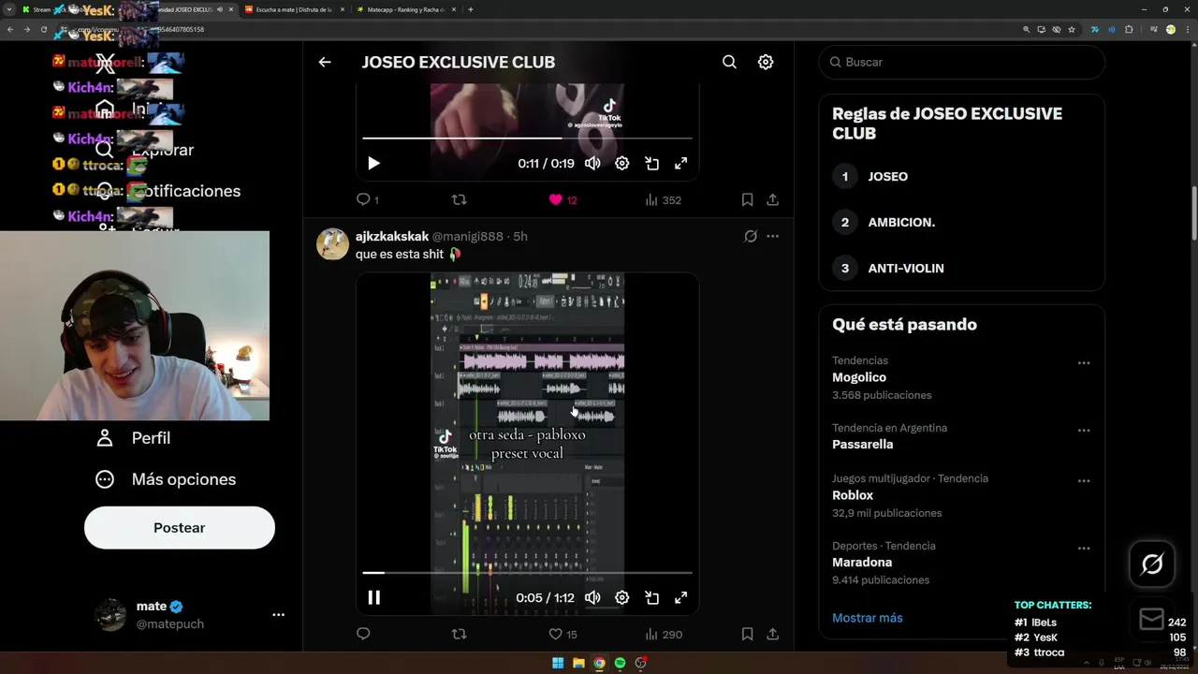Click the Más opciones circle icon

coord(105,479)
